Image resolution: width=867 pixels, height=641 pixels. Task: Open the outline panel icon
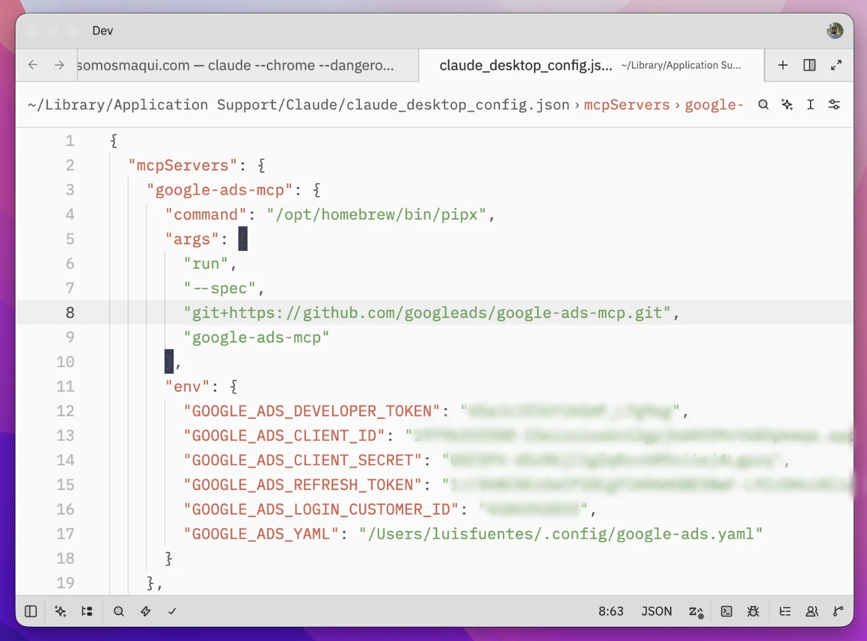tap(785, 611)
